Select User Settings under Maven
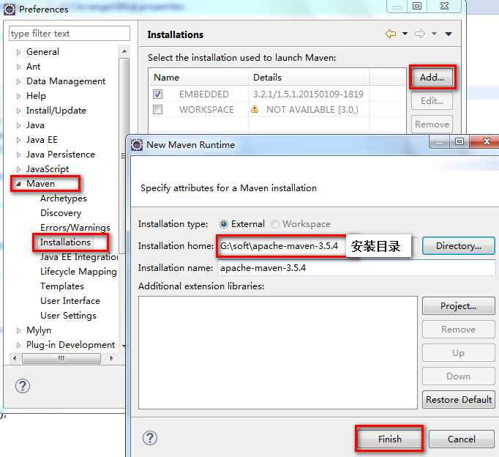This screenshot has height=457, width=499. coord(68,316)
